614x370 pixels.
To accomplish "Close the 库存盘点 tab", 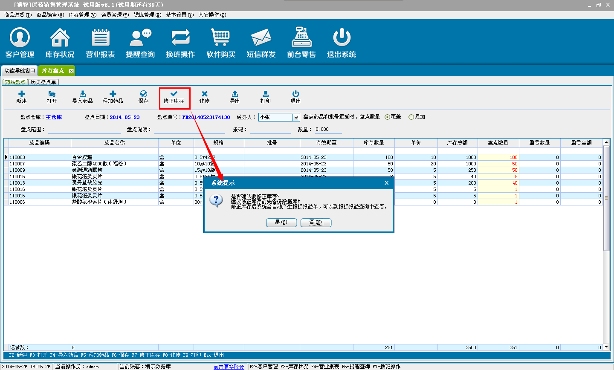I will click(x=71, y=71).
